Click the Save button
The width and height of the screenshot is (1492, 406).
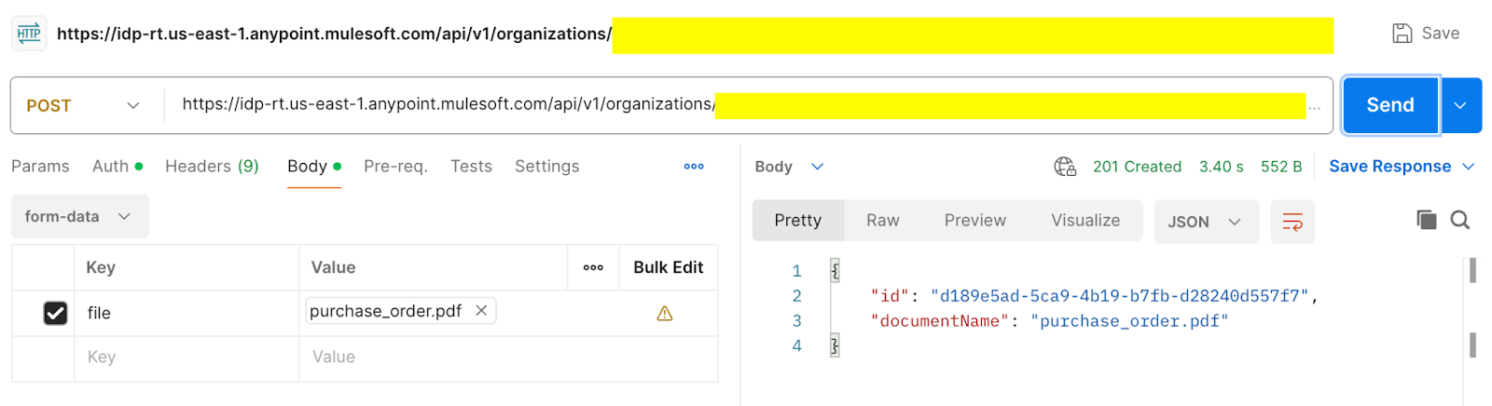[1426, 34]
